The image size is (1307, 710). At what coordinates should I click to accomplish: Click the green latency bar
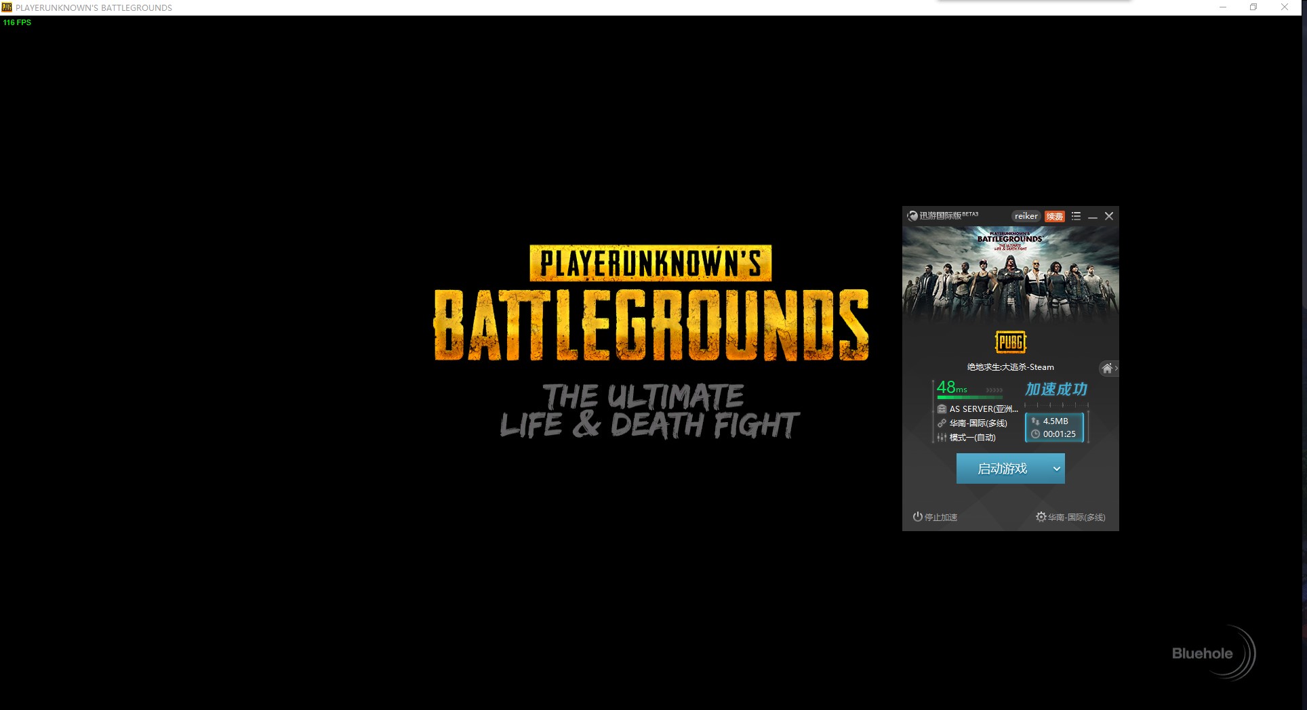pyautogui.click(x=969, y=398)
